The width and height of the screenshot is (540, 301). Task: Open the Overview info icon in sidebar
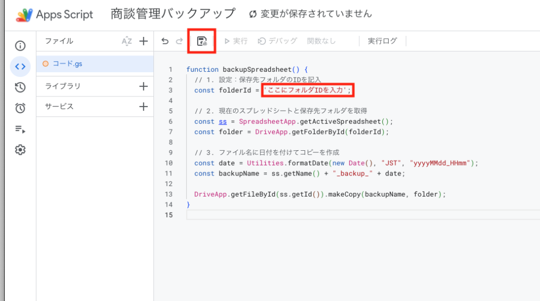[20, 46]
